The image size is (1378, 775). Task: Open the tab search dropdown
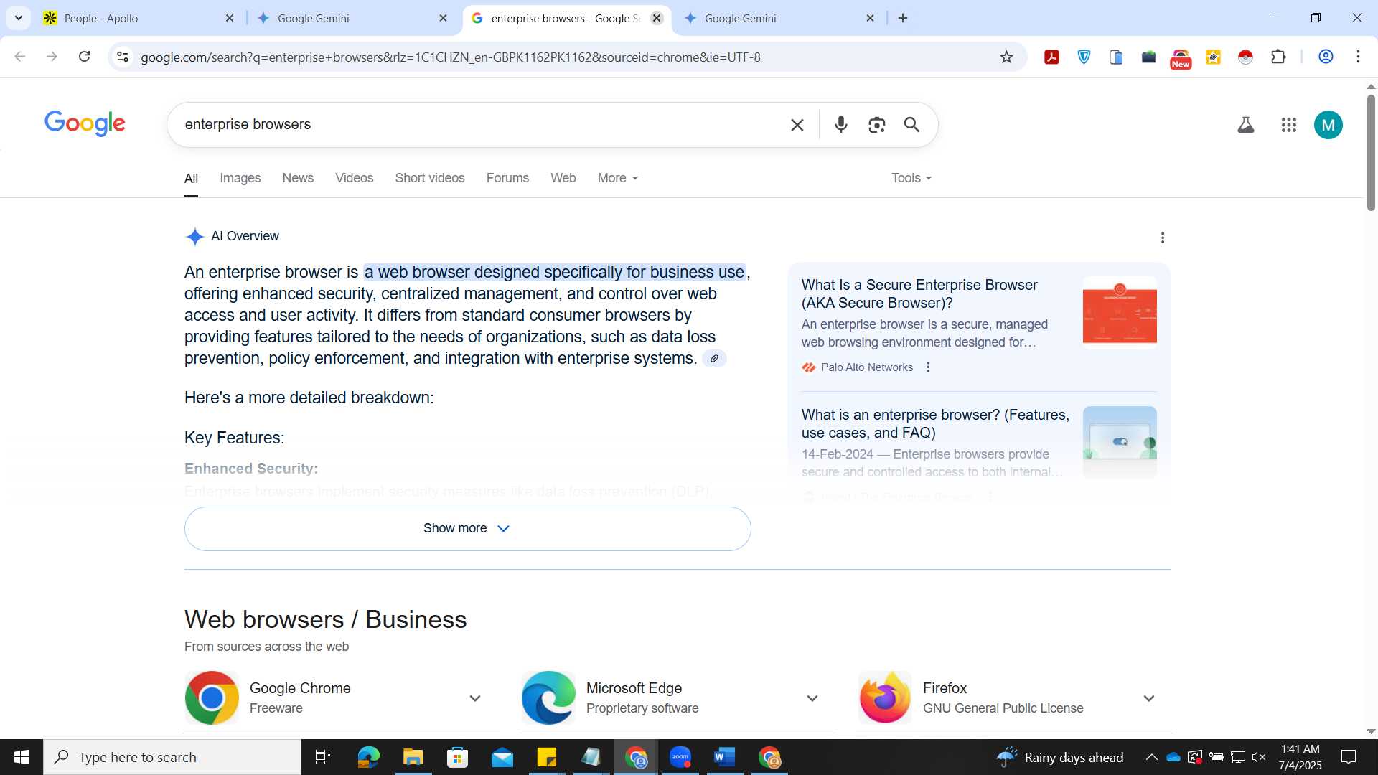18,18
